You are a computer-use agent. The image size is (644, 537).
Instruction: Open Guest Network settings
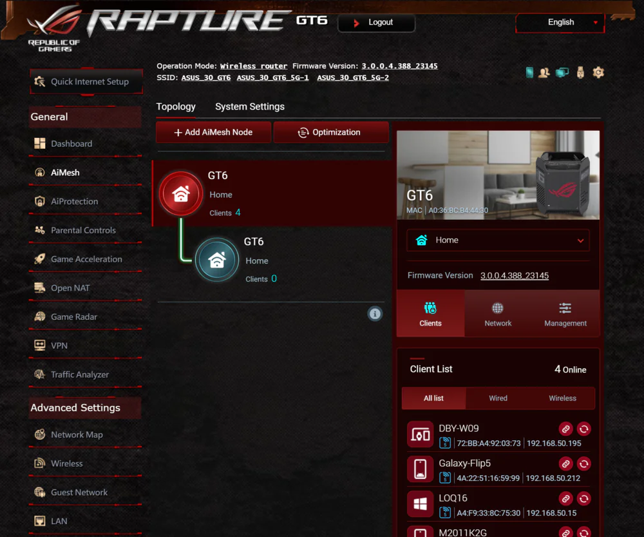pos(86,492)
